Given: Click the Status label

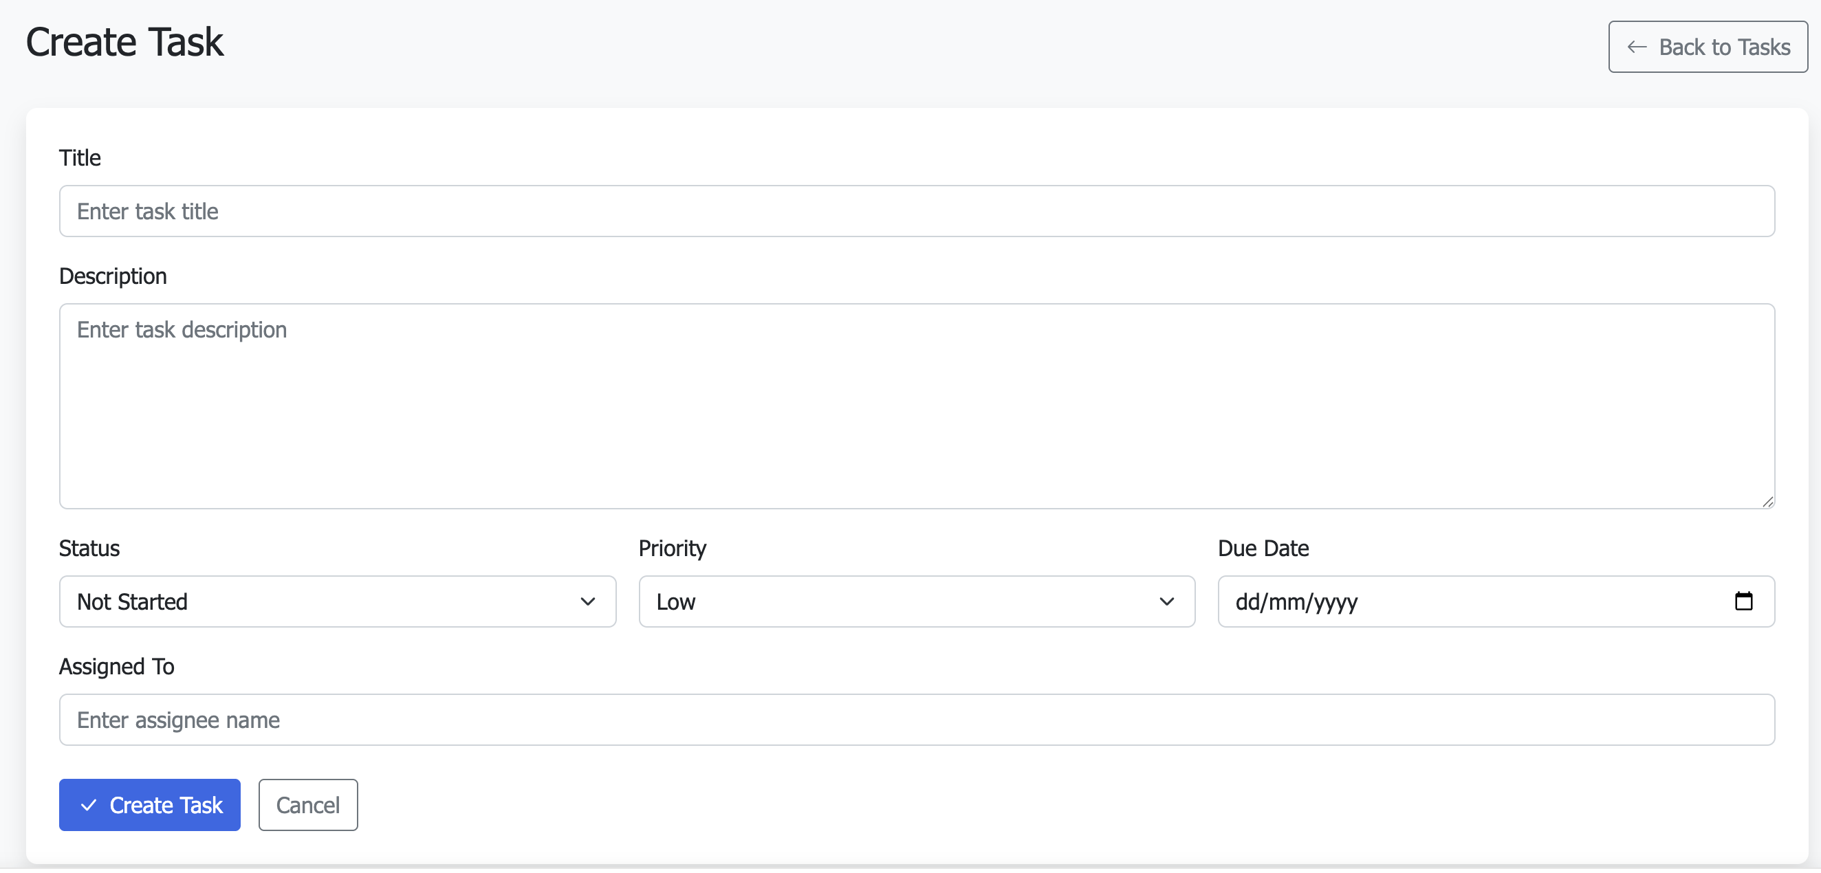Looking at the screenshot, I should [89, 548].
